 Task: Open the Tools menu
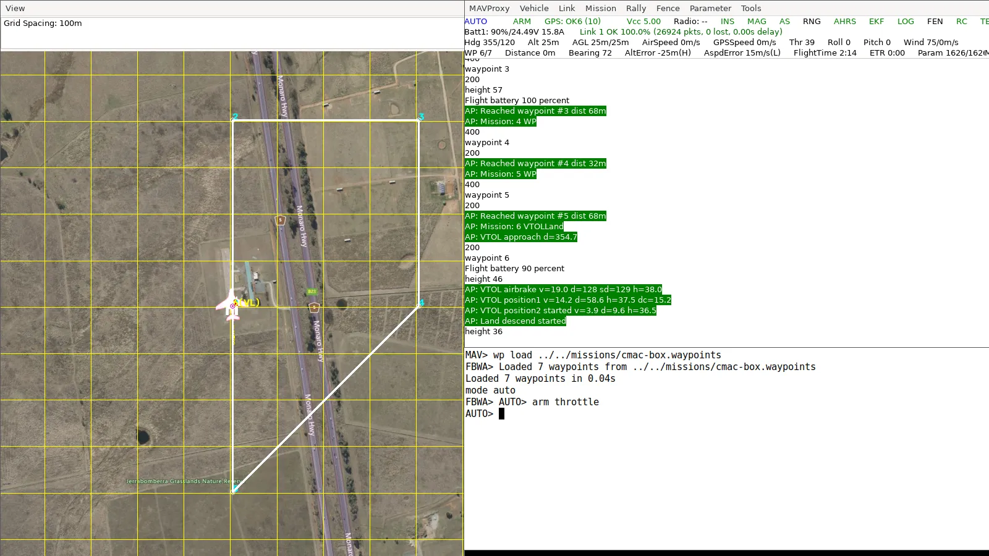[751, 8]
